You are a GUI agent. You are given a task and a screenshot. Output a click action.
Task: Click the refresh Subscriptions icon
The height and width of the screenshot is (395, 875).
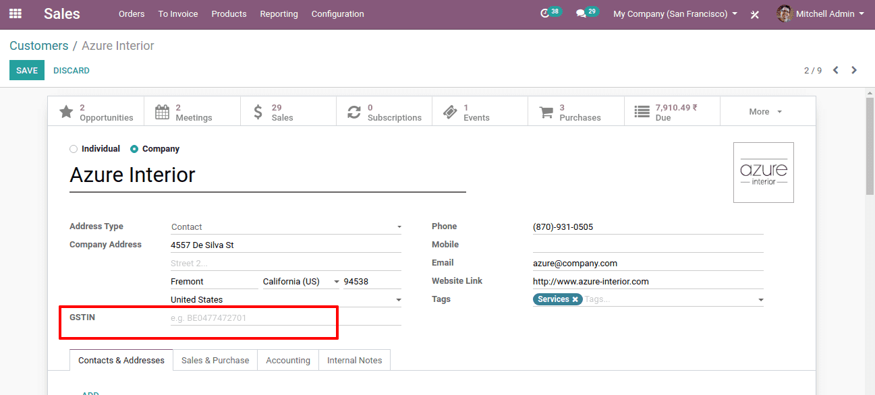point(354,112)
